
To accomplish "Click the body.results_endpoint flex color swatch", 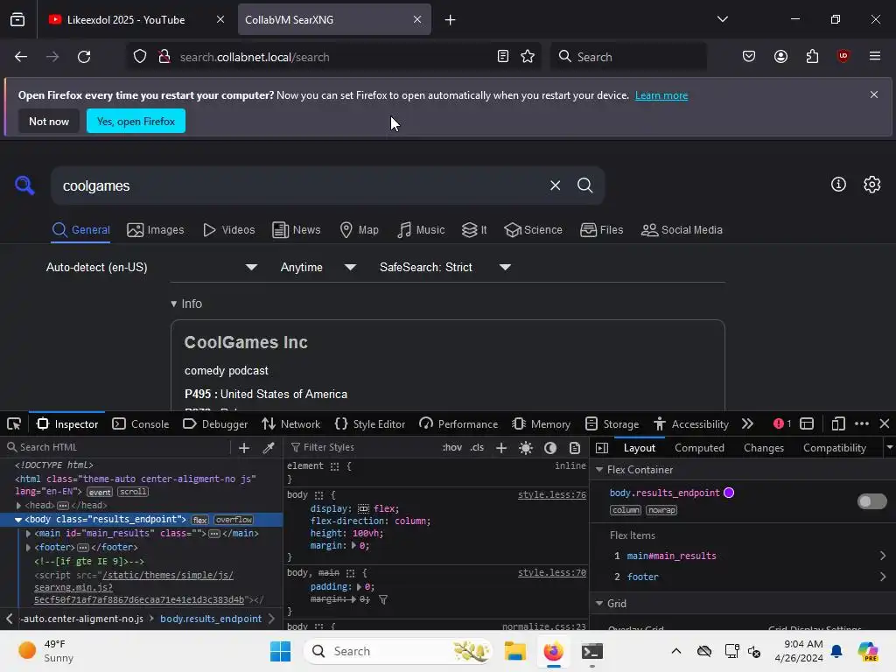I will coord(729,493).
